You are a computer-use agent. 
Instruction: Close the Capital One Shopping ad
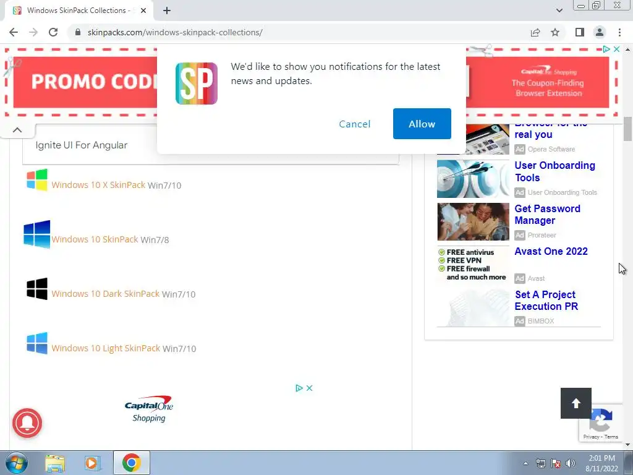pos(309,388)
